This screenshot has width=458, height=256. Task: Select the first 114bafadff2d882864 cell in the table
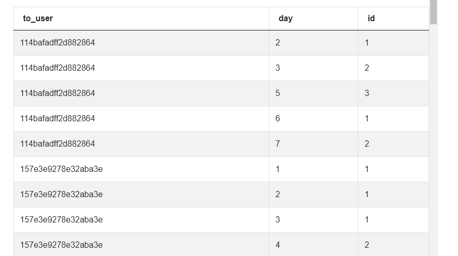(x=57, y=43)
